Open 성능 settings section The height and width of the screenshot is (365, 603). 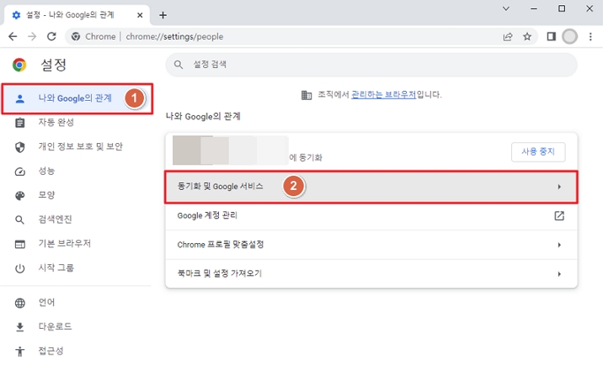tap(46, 171)
